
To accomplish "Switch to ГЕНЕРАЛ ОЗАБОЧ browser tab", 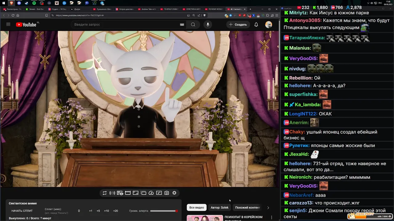I will pos(170,9).
